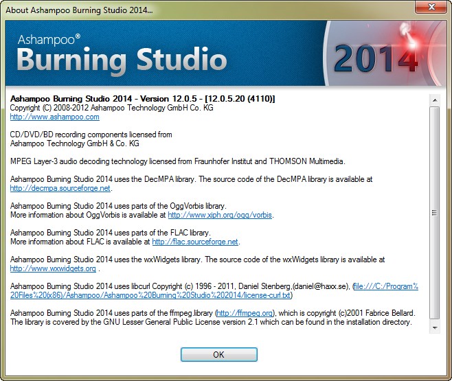The height and width of the screenshot is (381, 452).
Task: Open the flac.sourceforge.net link
Action: point(195,242)
